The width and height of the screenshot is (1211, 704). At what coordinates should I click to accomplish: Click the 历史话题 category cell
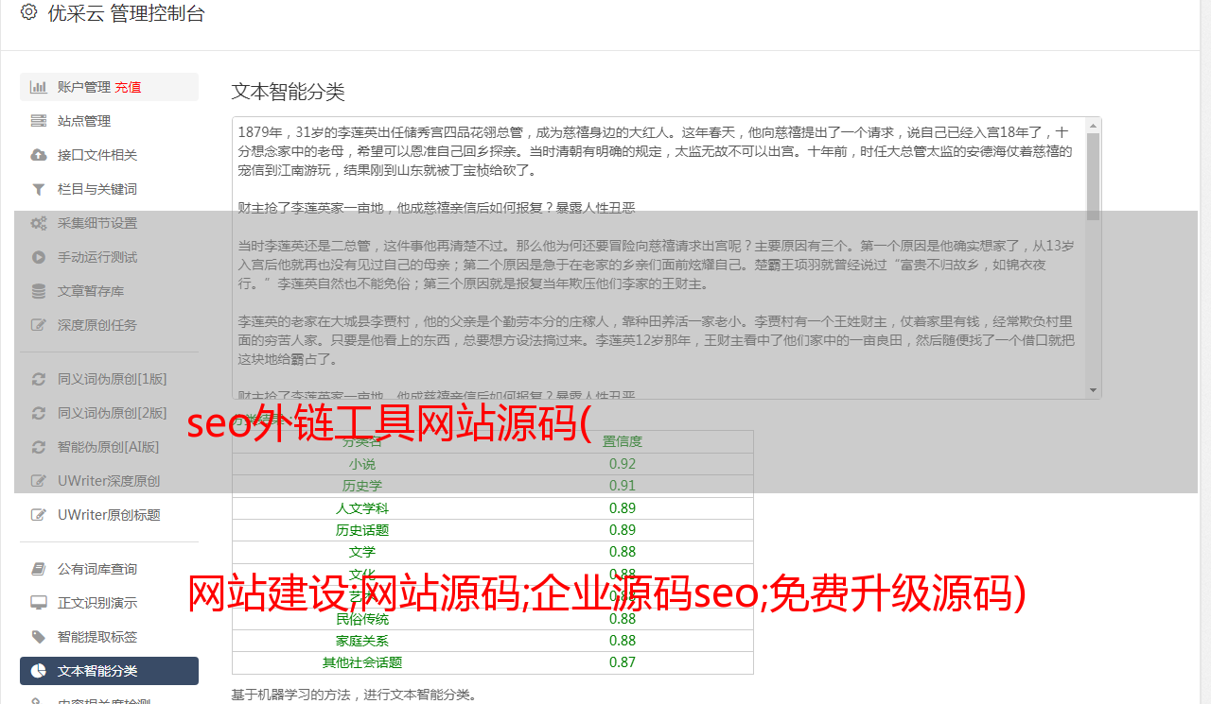[362, 530]
